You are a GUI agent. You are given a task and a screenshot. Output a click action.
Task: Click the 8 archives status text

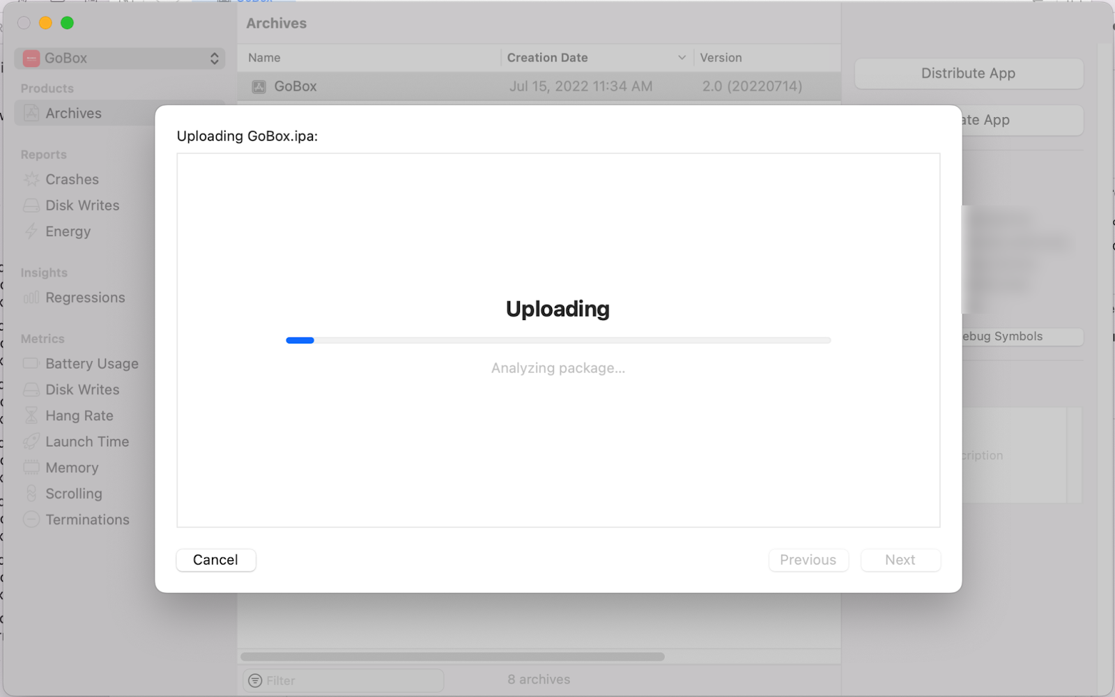(x=539, y=680)
